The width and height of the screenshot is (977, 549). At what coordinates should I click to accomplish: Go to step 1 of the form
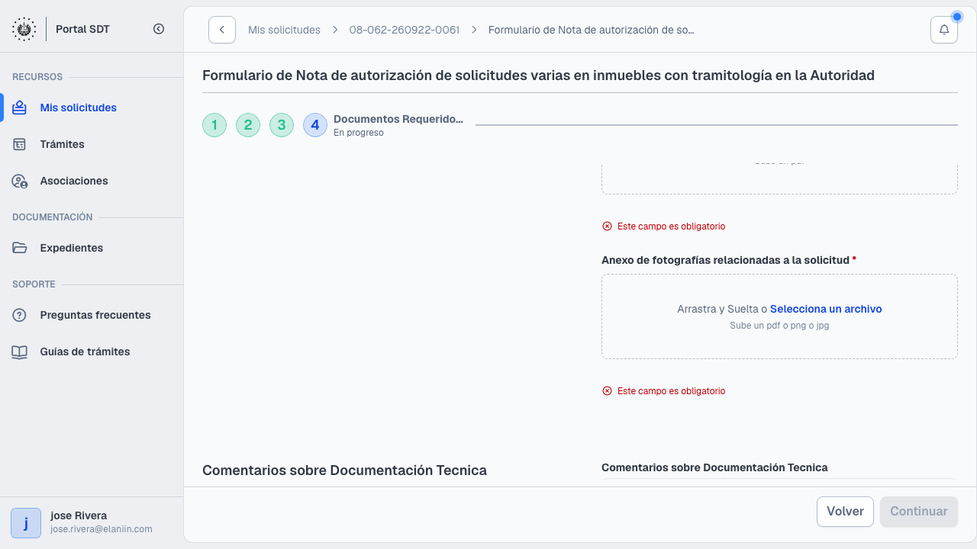[214, 125]
